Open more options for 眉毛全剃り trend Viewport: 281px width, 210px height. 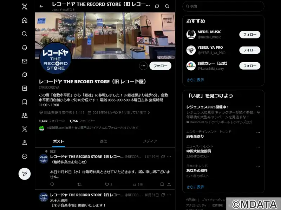pyautogui.click(x=258, y=133)
